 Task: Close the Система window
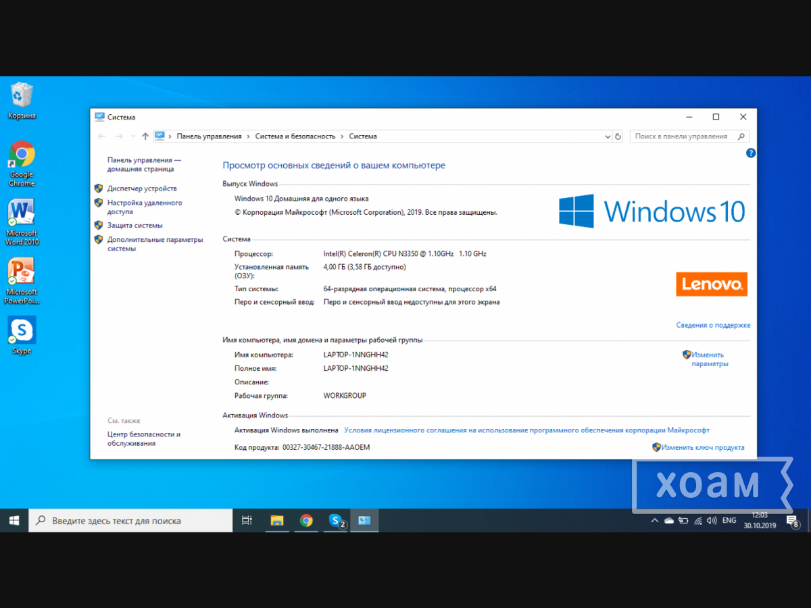743,117
